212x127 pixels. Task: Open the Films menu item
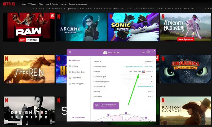coord(41,4)
